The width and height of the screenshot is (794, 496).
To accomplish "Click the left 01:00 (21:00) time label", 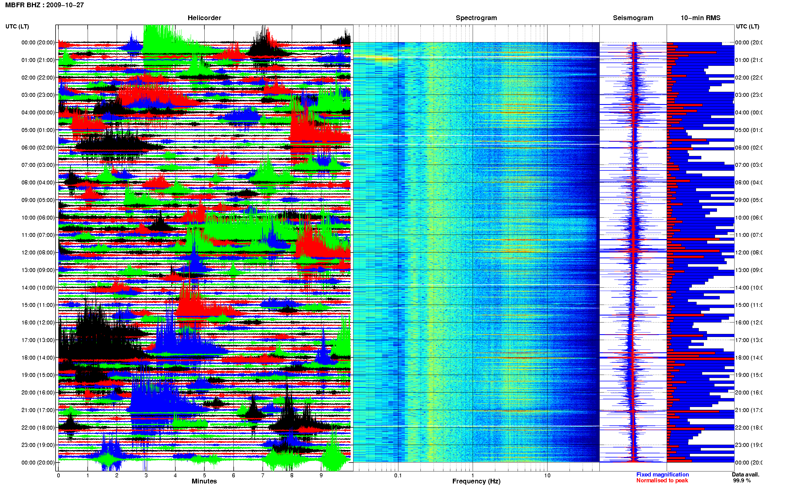I will click(38, 60).
